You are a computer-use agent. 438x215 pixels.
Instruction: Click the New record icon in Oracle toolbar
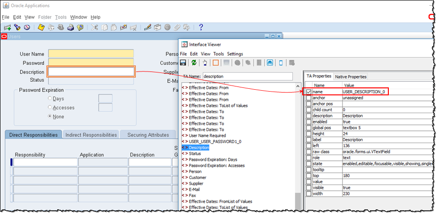7,27
